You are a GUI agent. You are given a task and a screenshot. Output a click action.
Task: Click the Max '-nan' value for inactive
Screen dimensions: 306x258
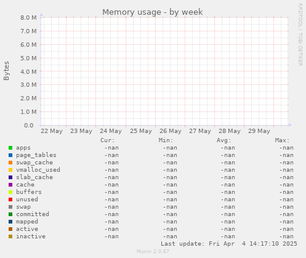(x=286, y=236)
